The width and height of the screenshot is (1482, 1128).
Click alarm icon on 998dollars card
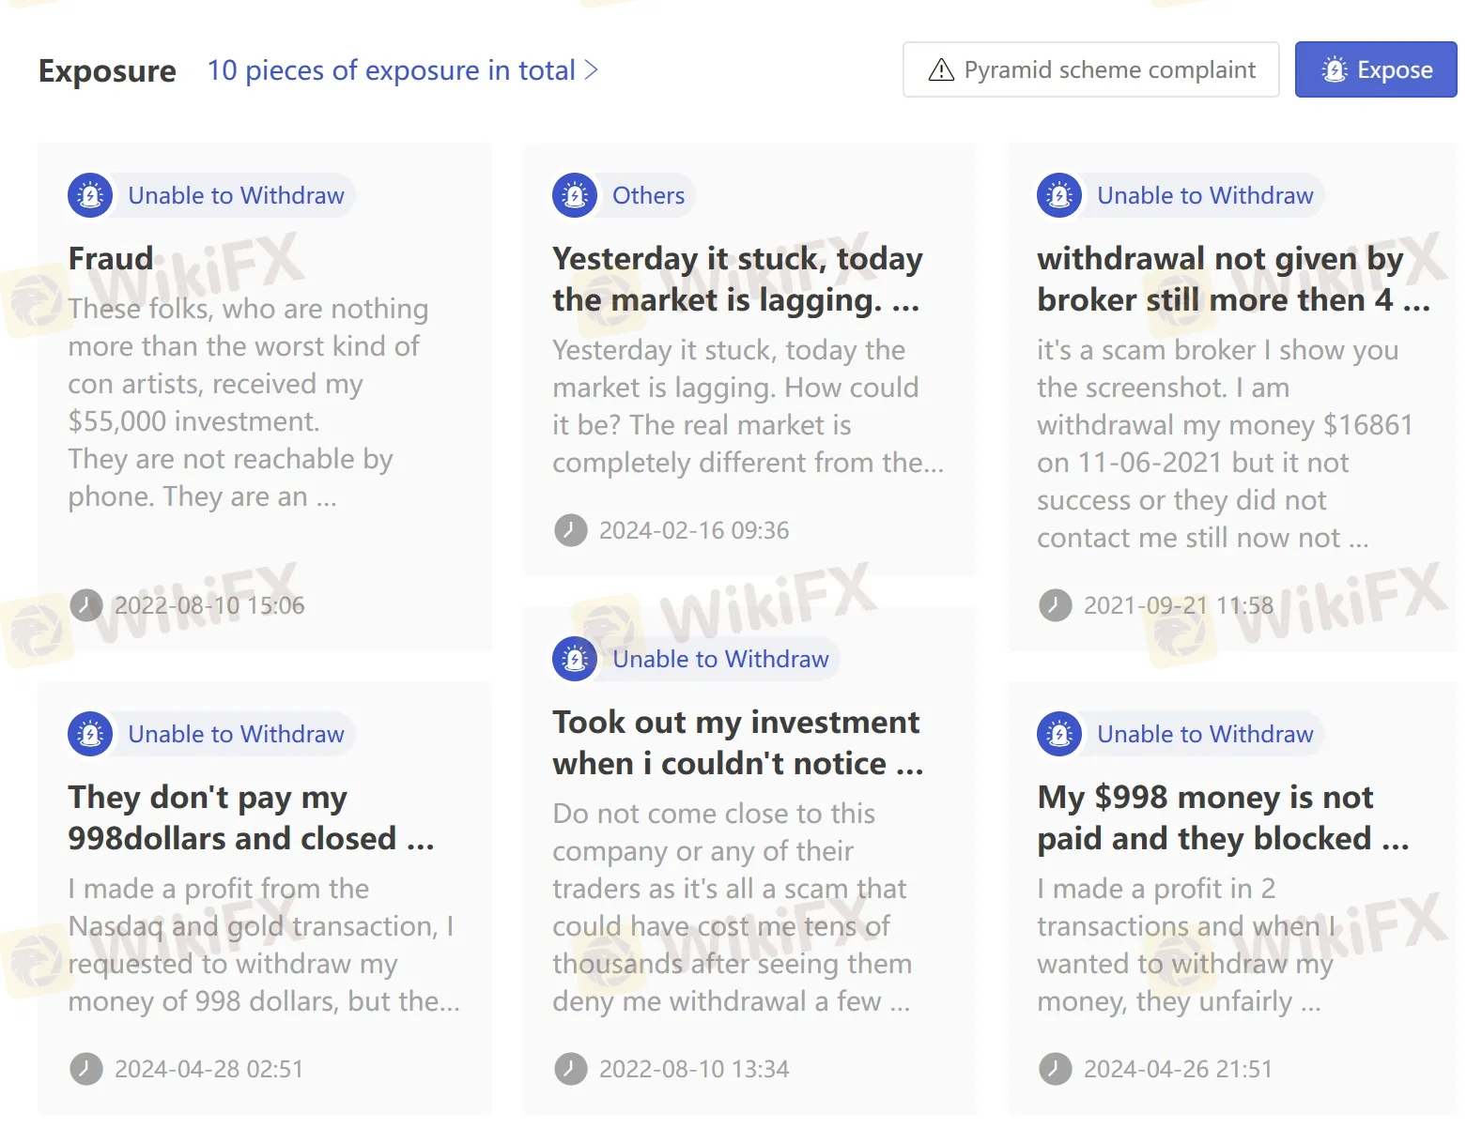tap(90, 734)
